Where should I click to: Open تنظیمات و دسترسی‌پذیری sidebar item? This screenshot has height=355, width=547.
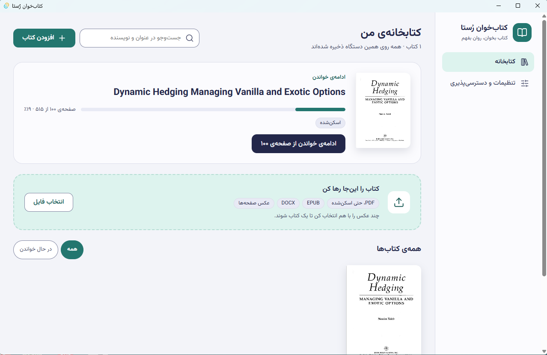point(488,83)
